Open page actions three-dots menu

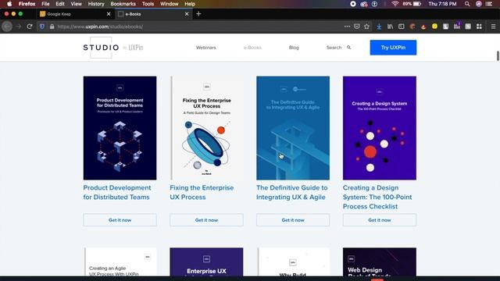pyautogui.click(x=347, y=27)
